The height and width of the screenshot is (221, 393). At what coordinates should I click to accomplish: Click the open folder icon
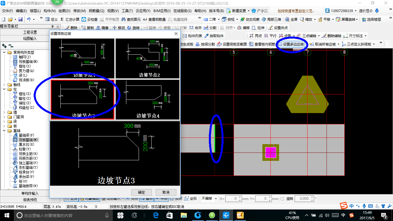(x=10, y=19)
